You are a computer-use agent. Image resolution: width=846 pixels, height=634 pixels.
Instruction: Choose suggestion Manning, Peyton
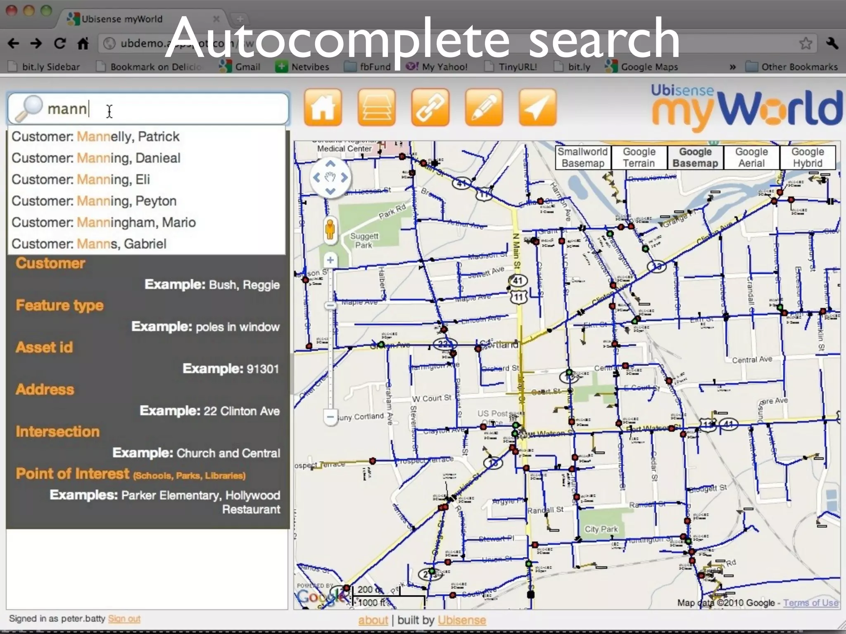(x=147, y=201)
